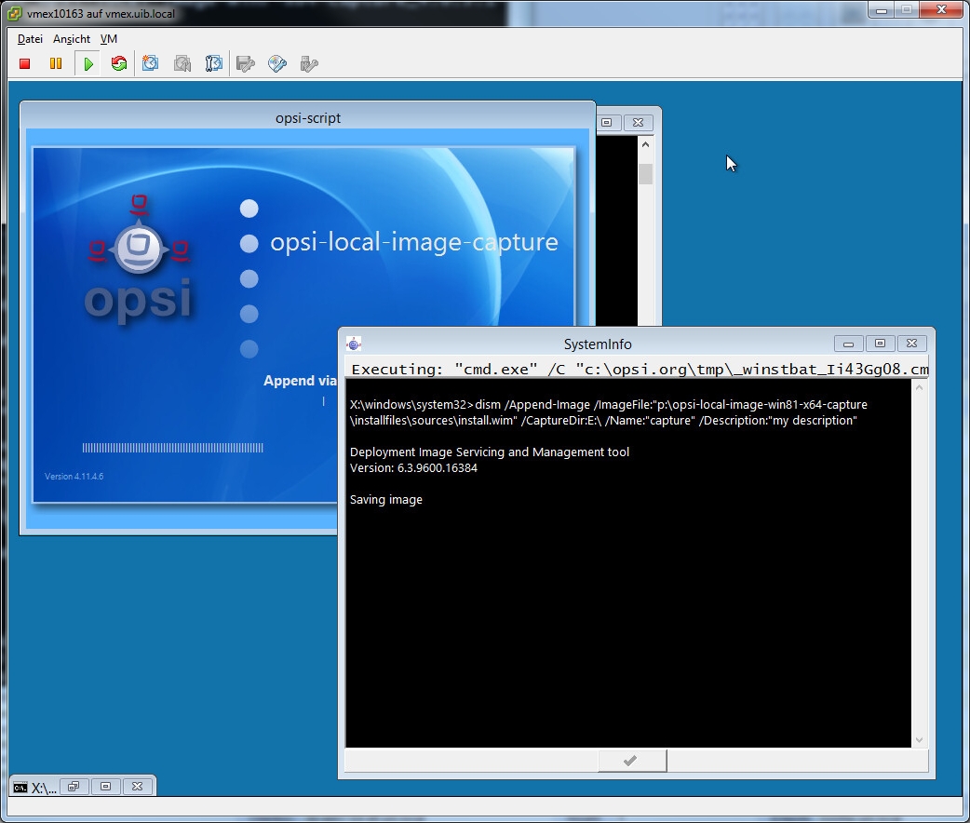The image size is (970, 823).
Task: Open the Snapshot Manager icon
Action: (214, 63)
